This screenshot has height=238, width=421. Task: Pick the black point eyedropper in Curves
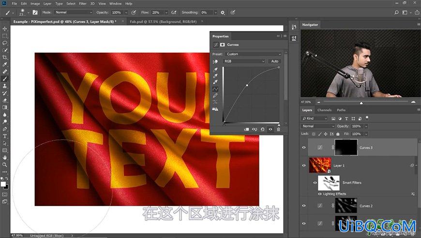[215, 70]
